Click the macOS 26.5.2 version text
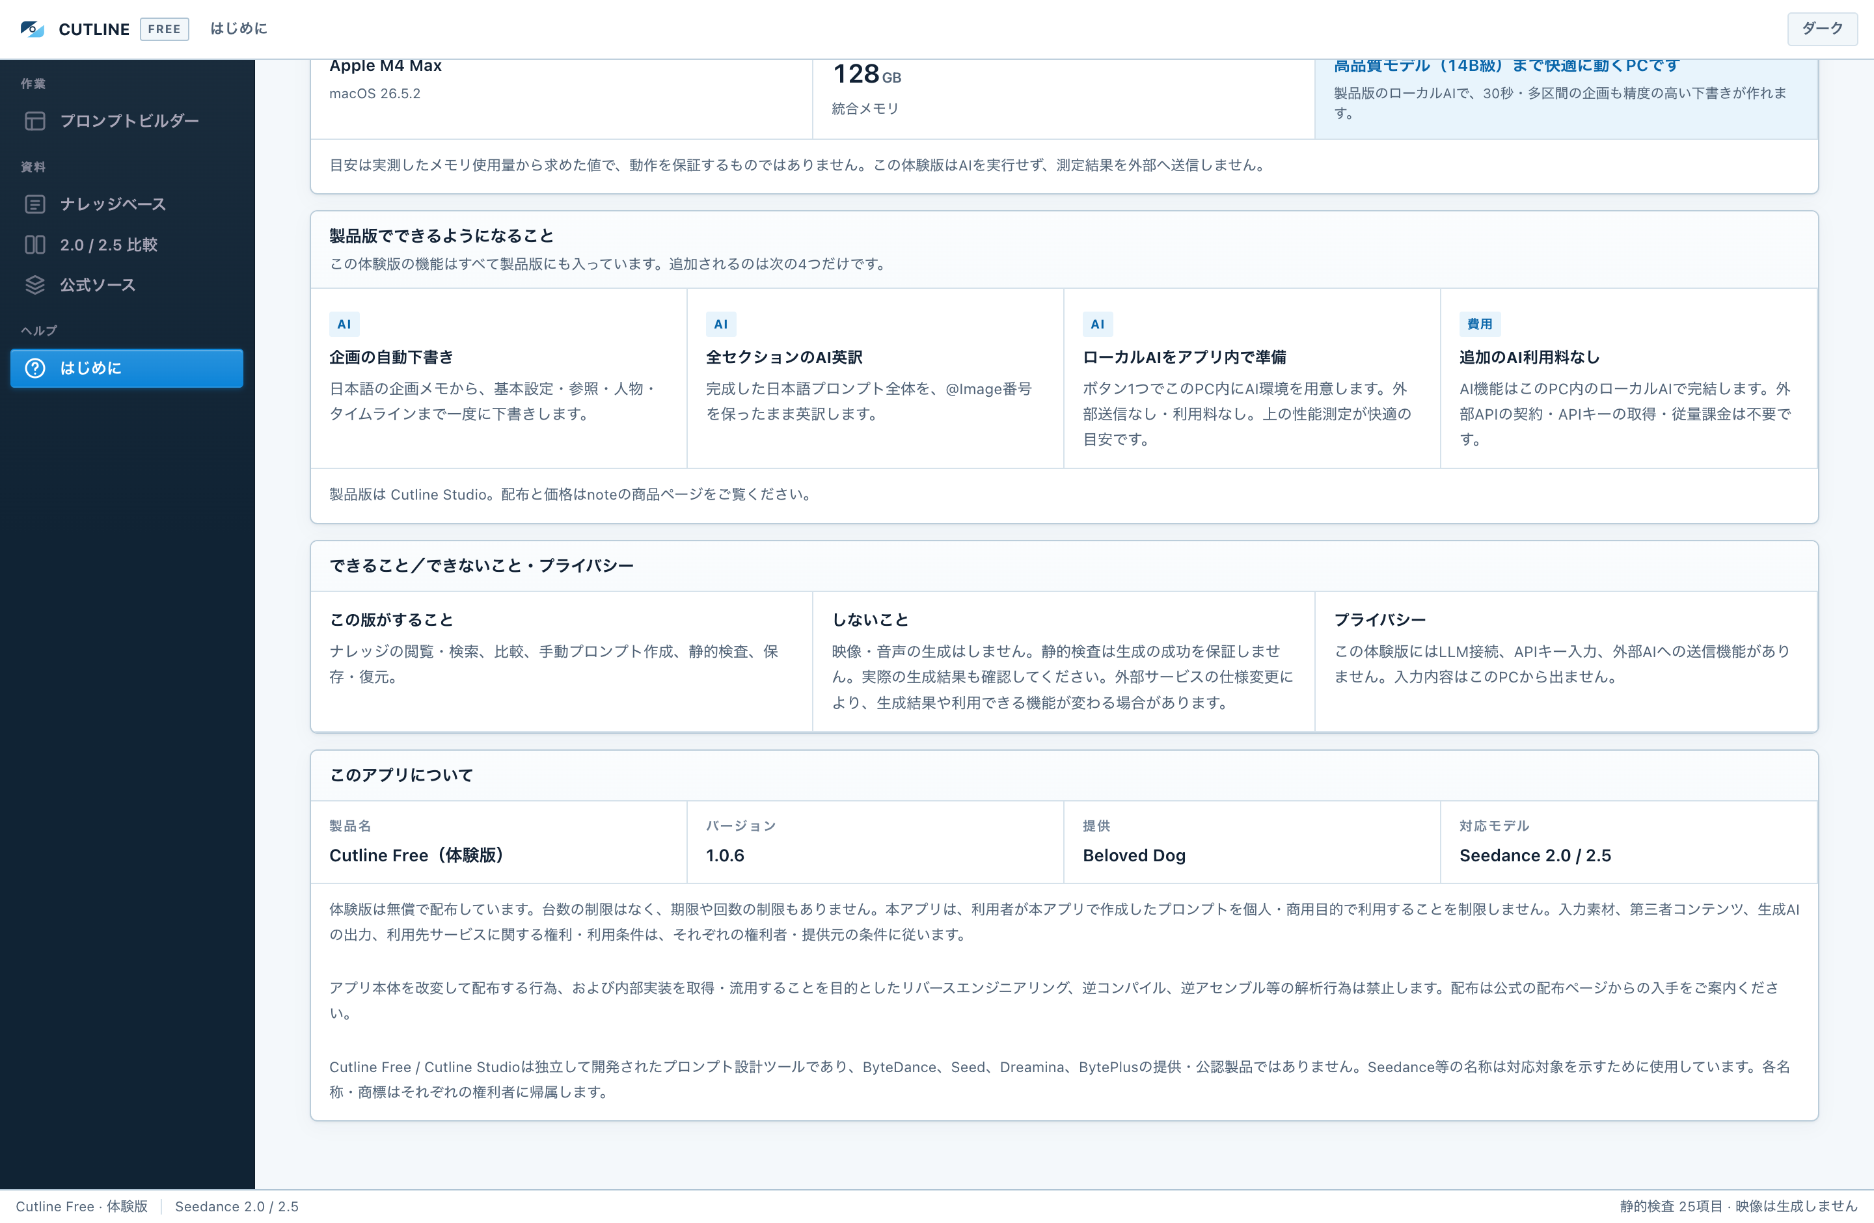This screenshot has height=1223, width=1874. pyautogui.click(x=375, y=94)
